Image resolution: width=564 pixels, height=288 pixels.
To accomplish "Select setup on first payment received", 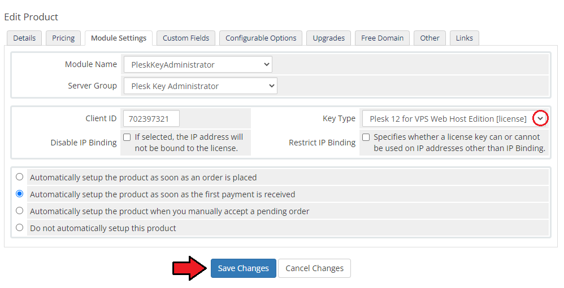I will (20, 194).
